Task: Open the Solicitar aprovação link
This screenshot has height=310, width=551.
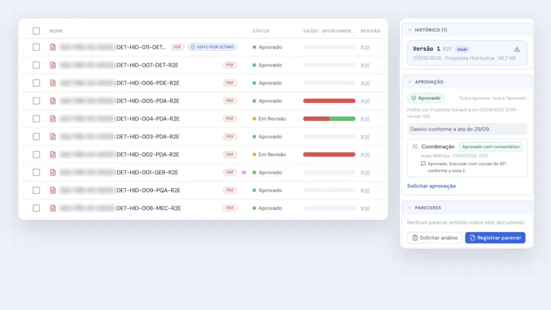Action: (x=432, y=186)
